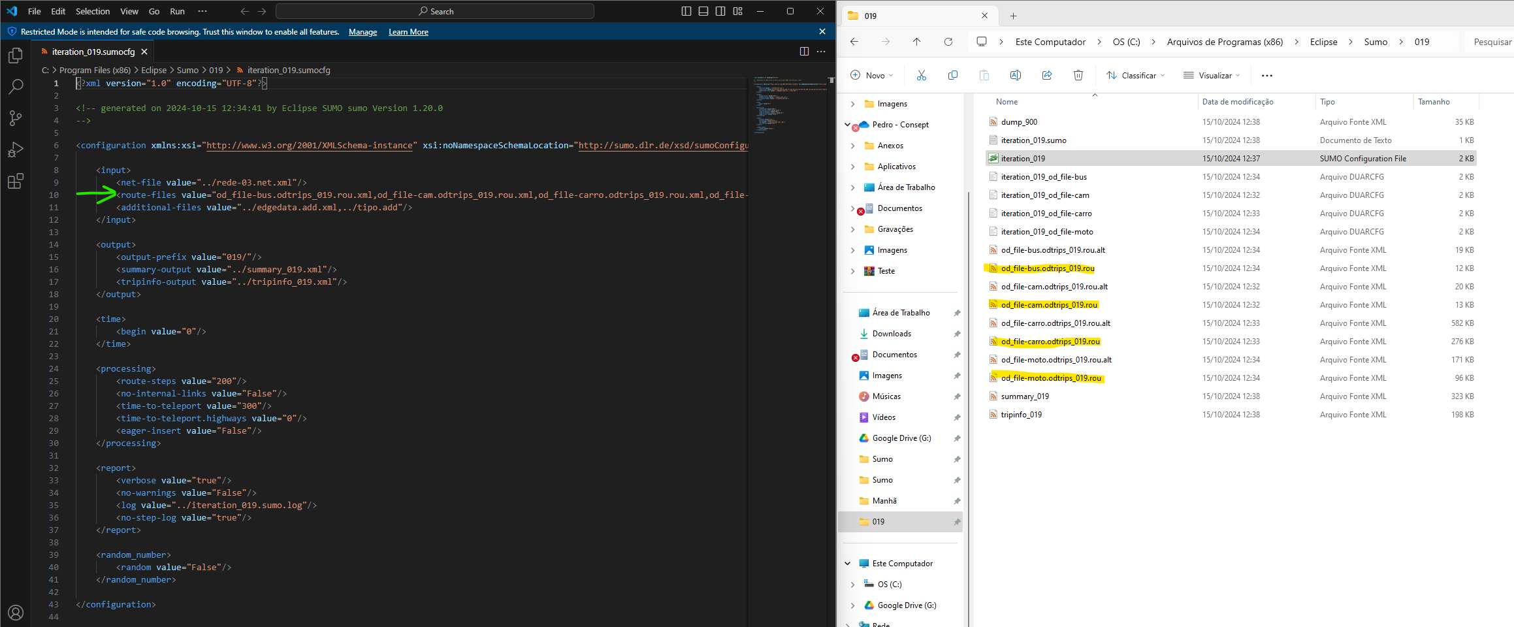This screenshot has height=627, width=1514.
Task: Open the Classificar sort dropdown
Action: point(1136,76)
